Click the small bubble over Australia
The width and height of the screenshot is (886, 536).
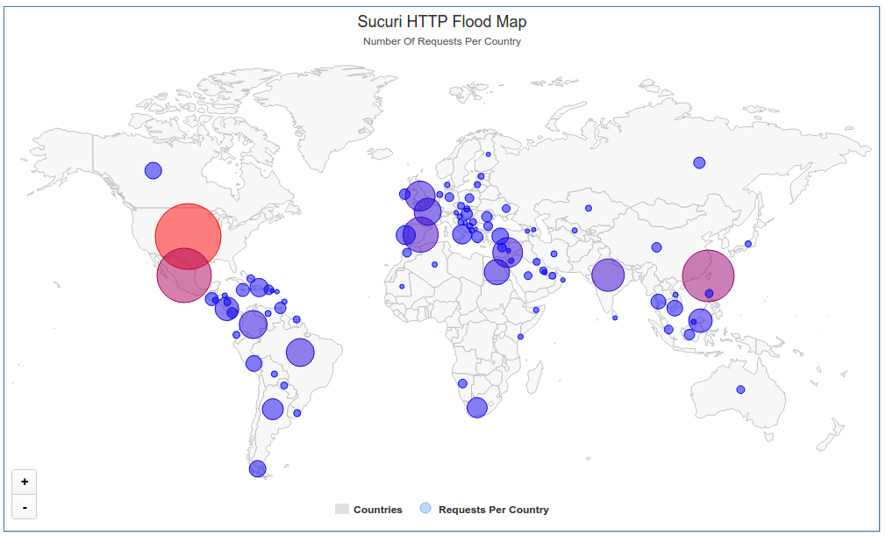click(740, 389)
